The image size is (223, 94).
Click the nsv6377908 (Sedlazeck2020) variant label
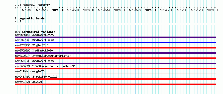[x=35, y=40]
